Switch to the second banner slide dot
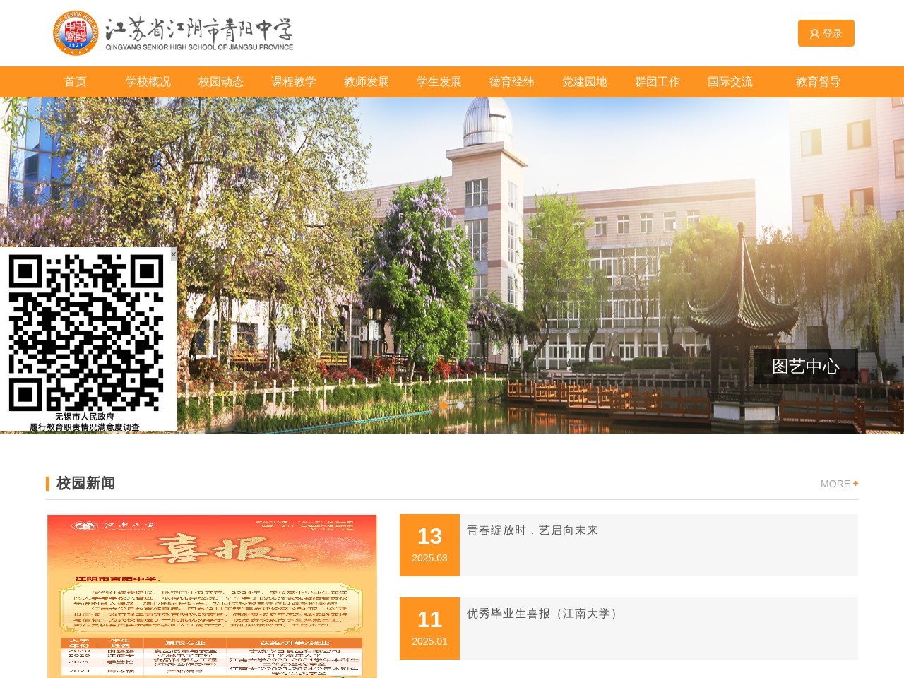 click(460, 405)
